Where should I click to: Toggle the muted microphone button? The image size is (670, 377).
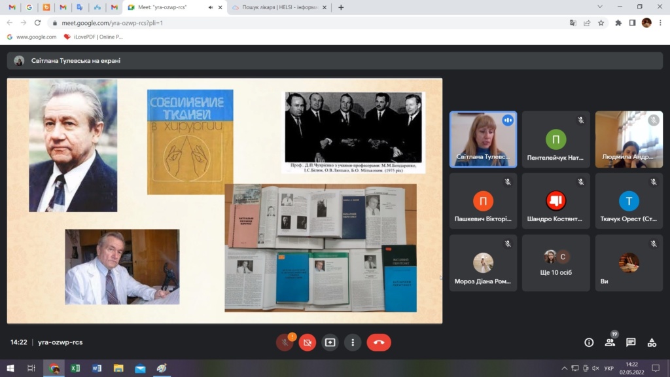[x=285, y=342]
